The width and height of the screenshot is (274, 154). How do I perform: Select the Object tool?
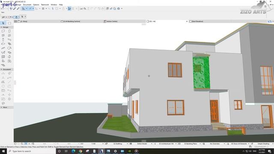pyautogui.click(x=3, y=61)
